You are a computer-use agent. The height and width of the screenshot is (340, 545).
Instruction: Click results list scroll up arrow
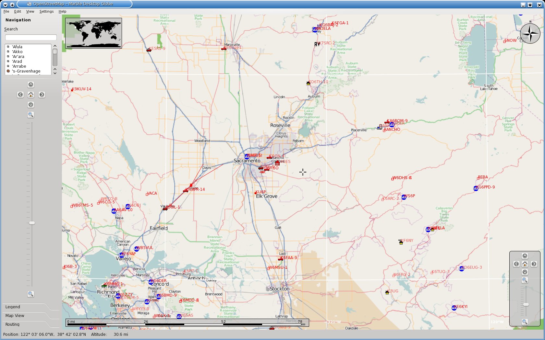click(55, 46)
